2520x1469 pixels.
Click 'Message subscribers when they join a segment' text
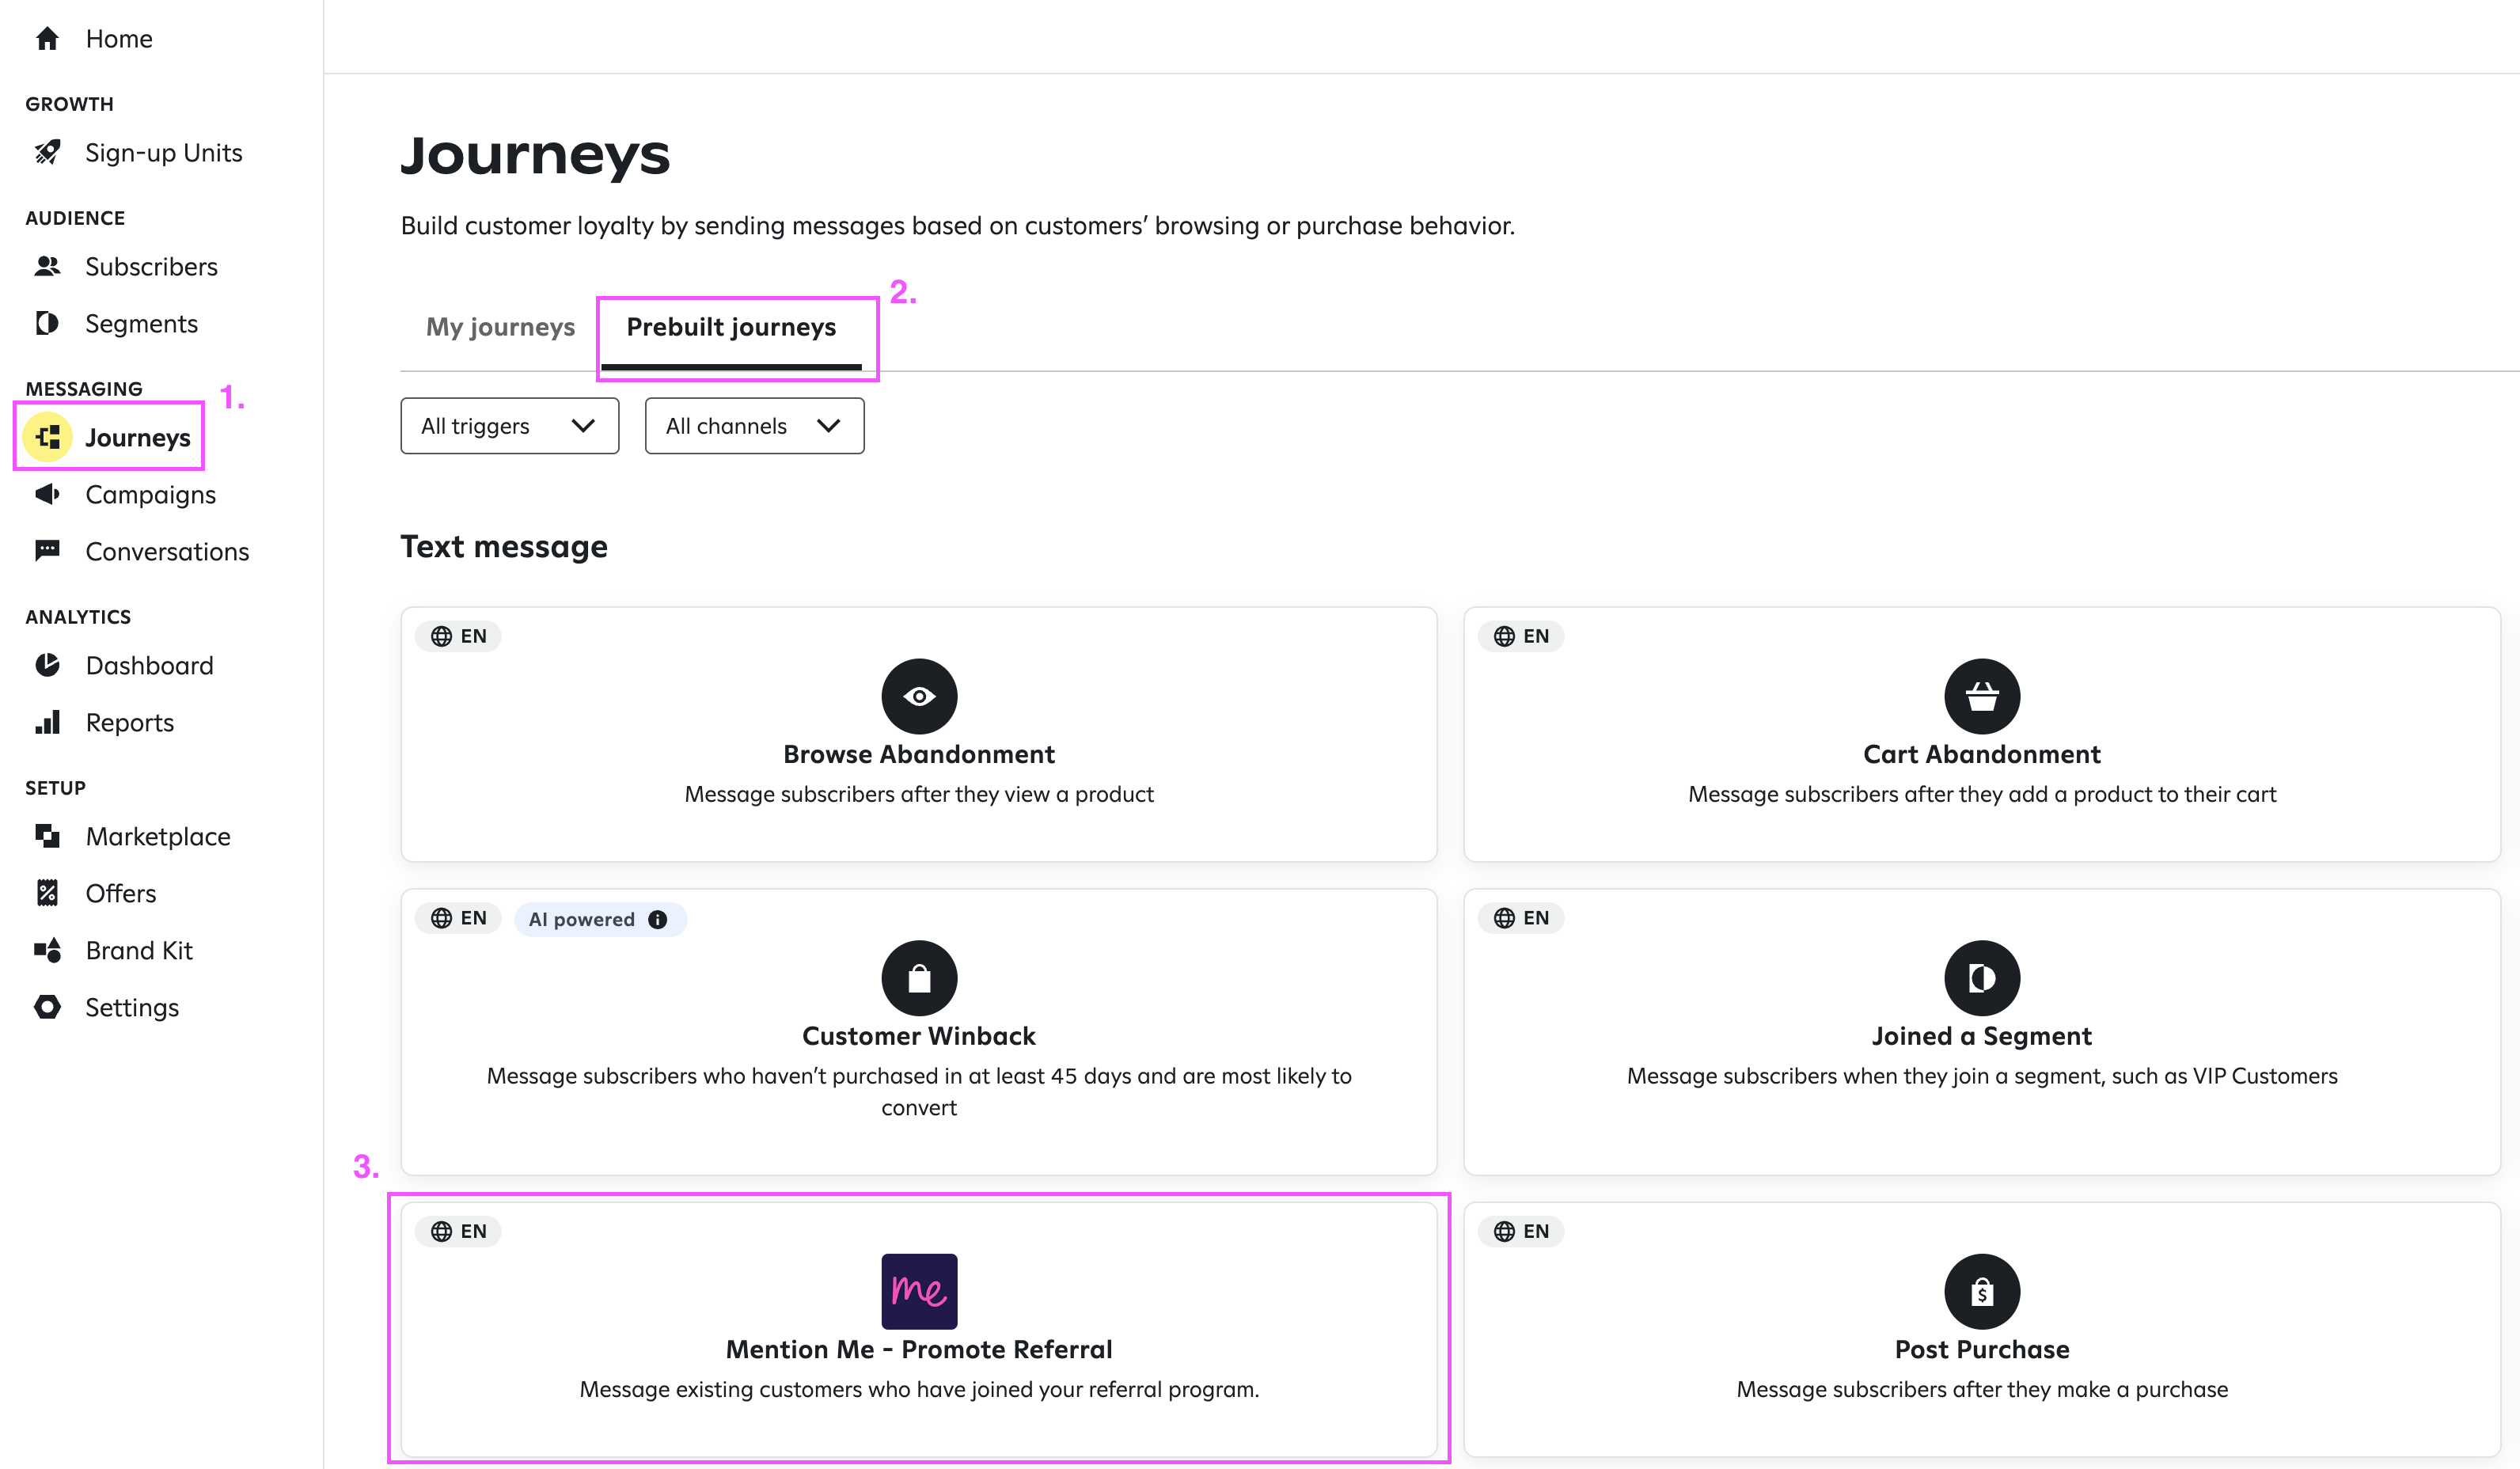click(x=1982, y=1076)
